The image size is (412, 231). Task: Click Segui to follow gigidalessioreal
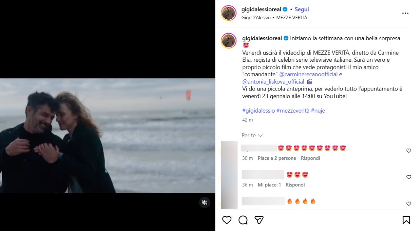302,9
